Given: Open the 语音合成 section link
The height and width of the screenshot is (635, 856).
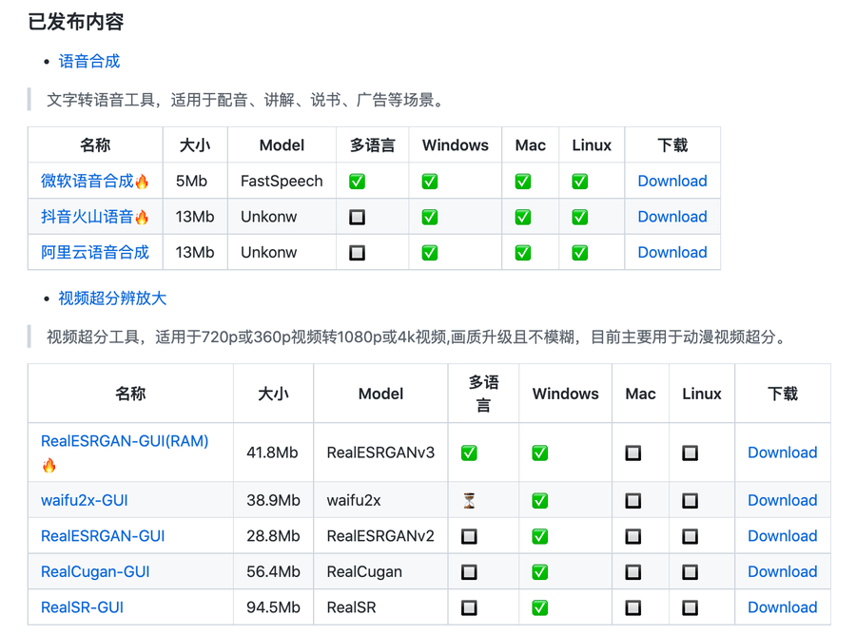Looking at the screenshot, I should (89, 61).
